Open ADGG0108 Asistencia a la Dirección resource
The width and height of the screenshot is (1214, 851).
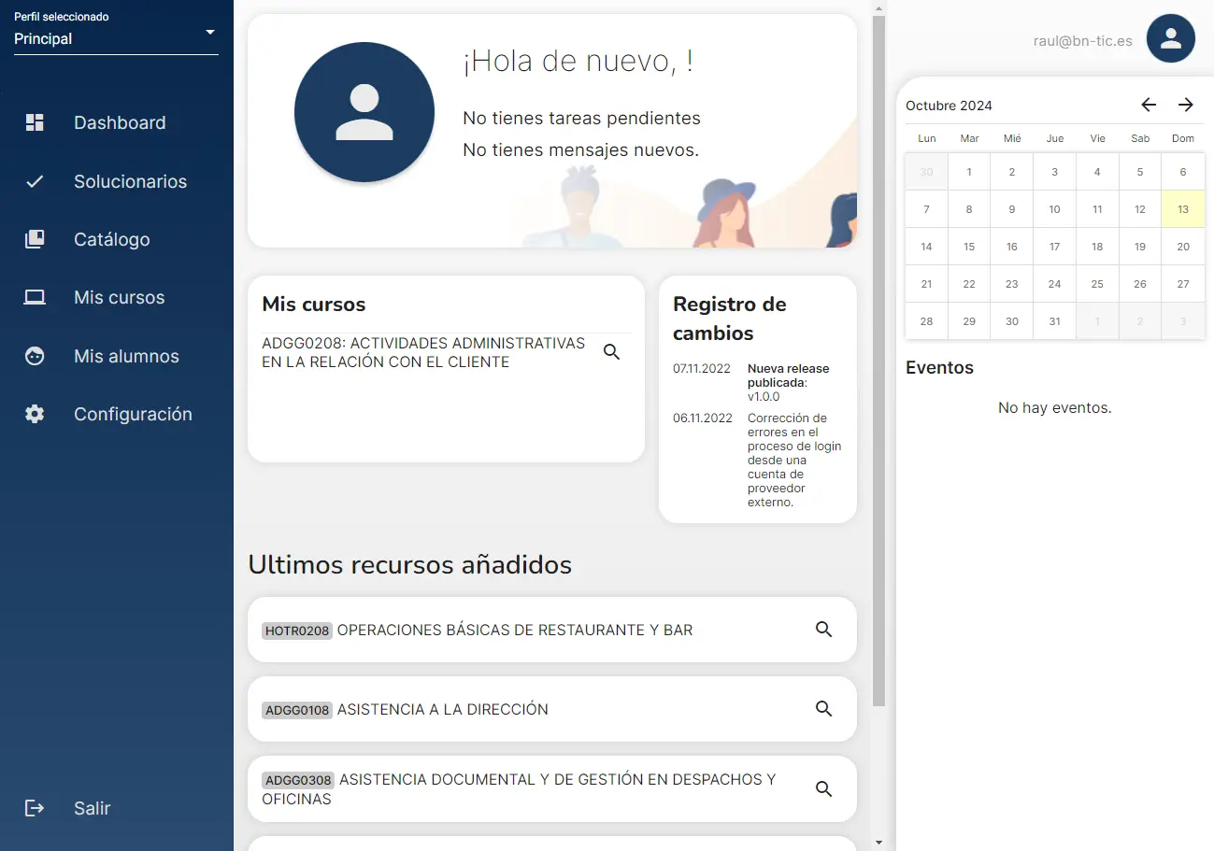[441, 709]
